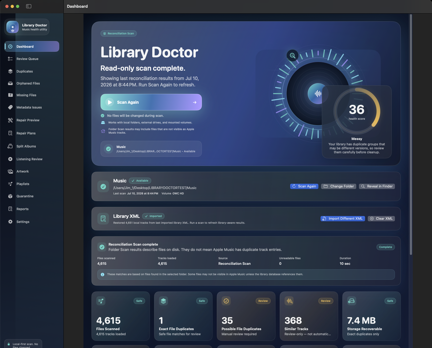432x348 pixels.
Task: Click the arrow on hero Scan Again button
Action: click(195, 102)
